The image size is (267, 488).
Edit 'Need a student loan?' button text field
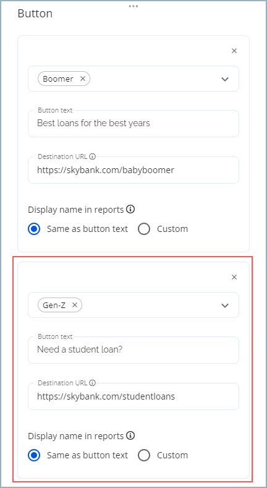(133, 350)
